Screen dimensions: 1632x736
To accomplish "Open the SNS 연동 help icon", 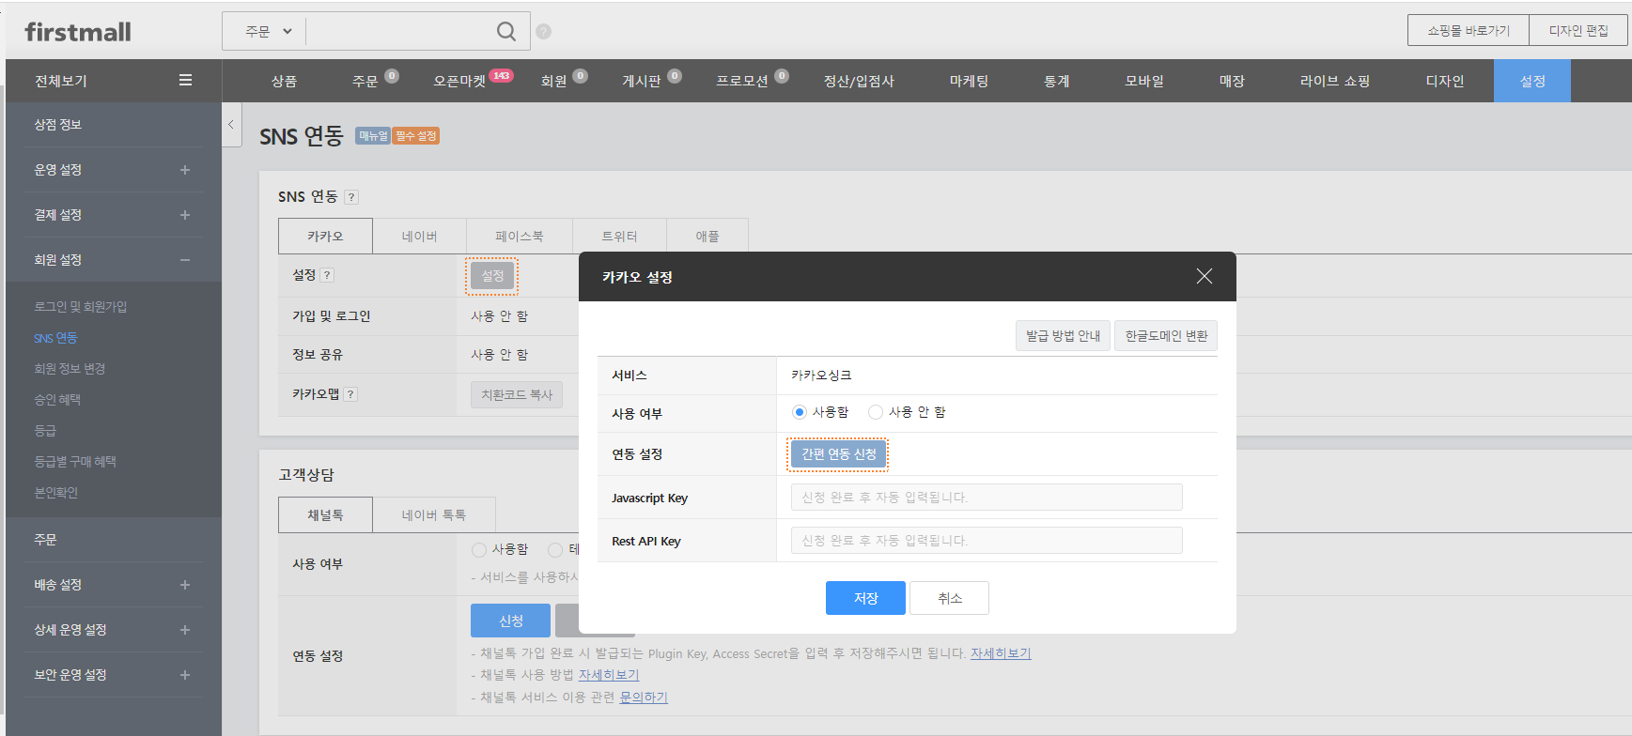I will point(351,197).
